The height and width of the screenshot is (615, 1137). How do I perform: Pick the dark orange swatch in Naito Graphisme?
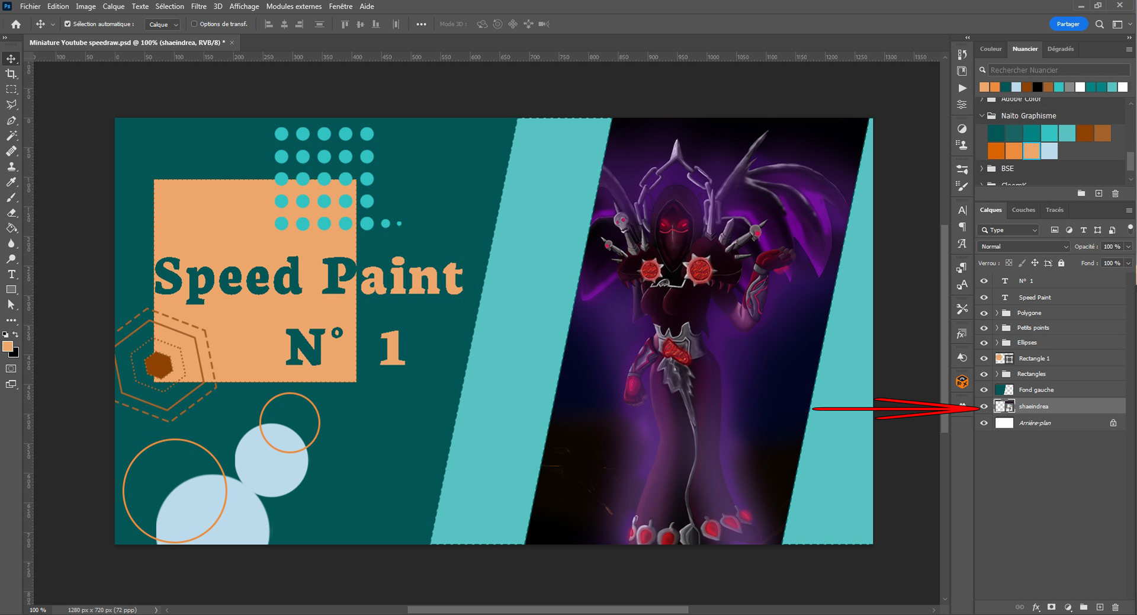(x=996, y=151)
